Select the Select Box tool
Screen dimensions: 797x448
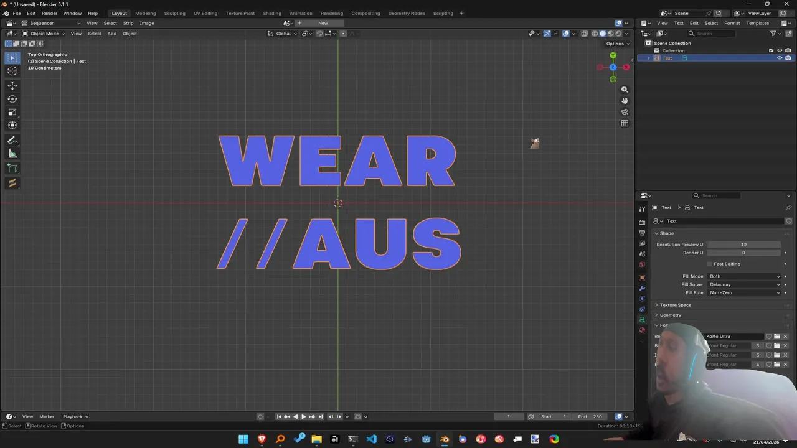tap(12, 58)
